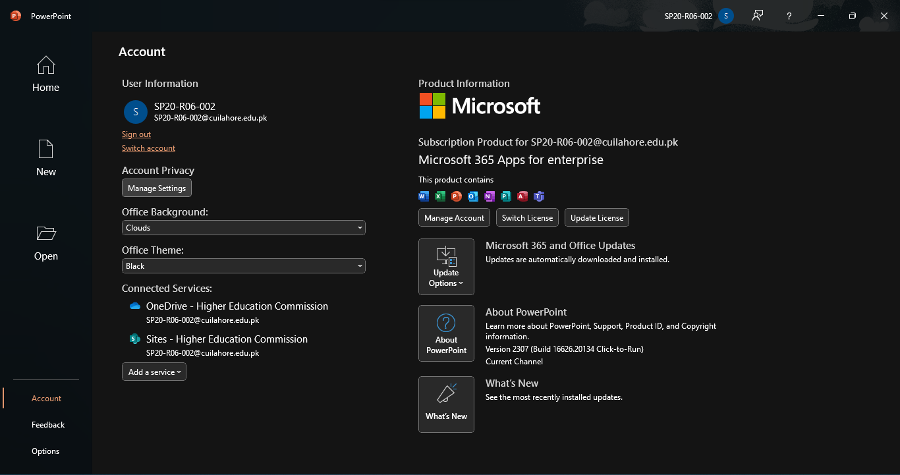This screenshot has width=900, height=475.
Task: Click the Version 2307 build text
Action: [x=565, y=349]
